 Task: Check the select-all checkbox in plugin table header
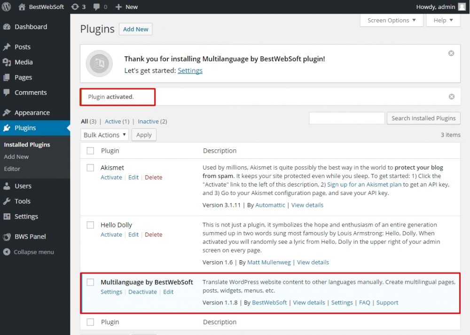(x=90, y=150)
